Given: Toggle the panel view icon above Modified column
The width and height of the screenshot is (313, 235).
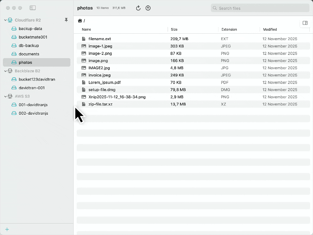Looking at the screenshot, I should (305, 23).
